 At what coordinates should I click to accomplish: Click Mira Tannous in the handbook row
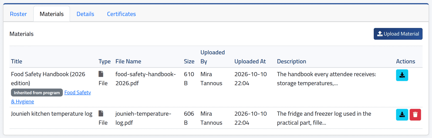[x=211, y=79]
